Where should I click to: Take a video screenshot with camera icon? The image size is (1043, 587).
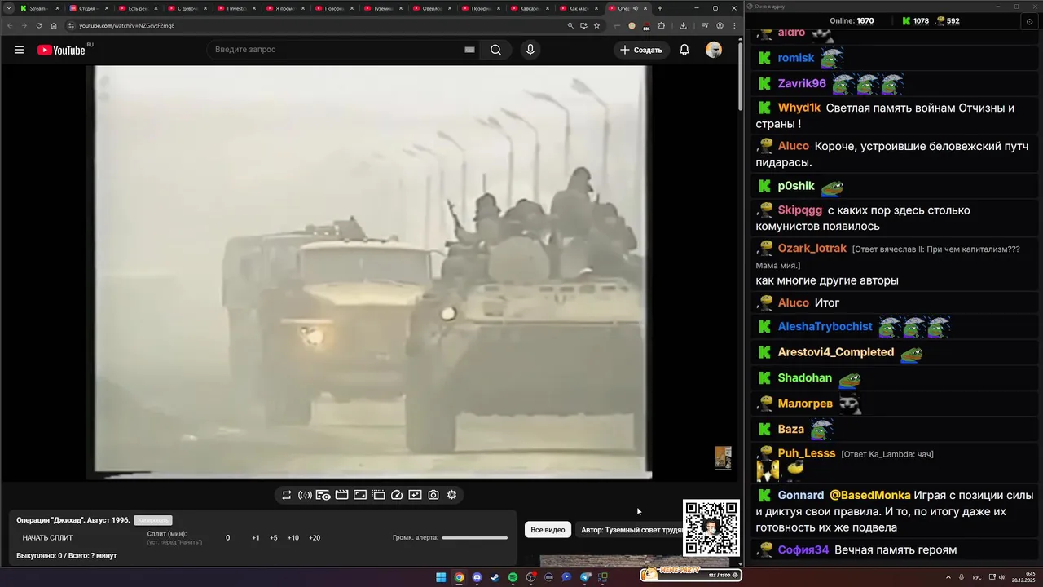tap(433, 495)
